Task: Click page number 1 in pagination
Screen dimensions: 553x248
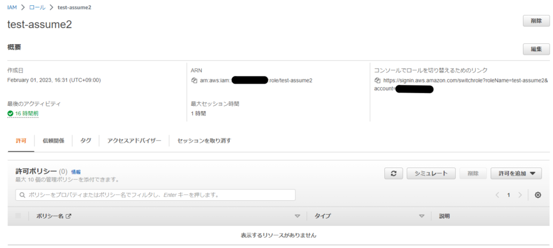Action: (x=509, y=195)
